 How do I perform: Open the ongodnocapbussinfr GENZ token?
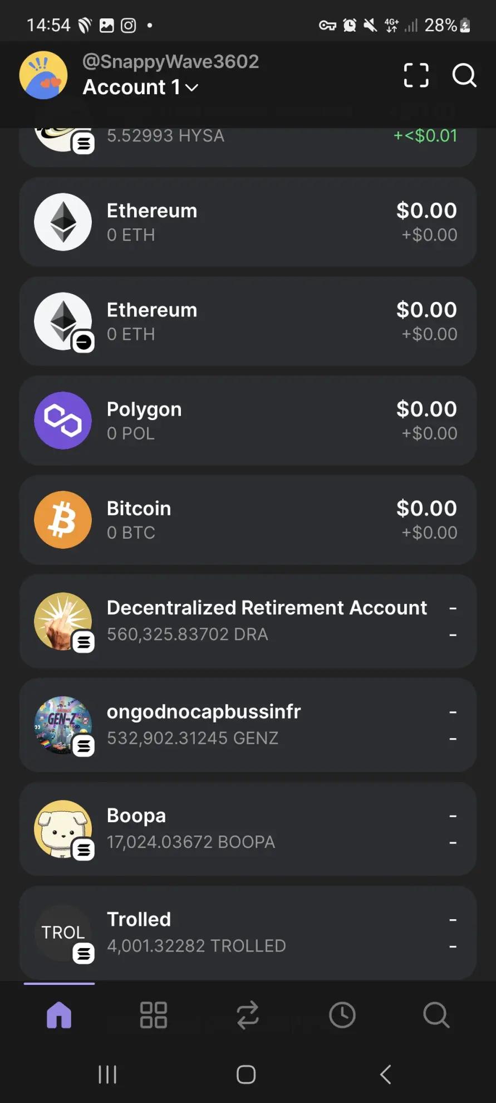coord(248,725)
